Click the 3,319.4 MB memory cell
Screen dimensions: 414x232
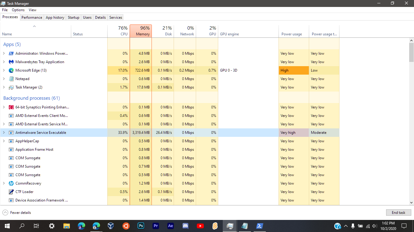click(x=141, y=133)
